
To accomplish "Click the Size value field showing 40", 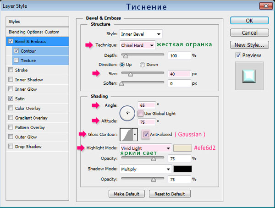I will (179, 74).
